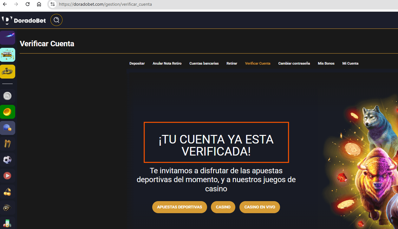Open the grey coin sidebar icon
398x229 pixels.
7,96
